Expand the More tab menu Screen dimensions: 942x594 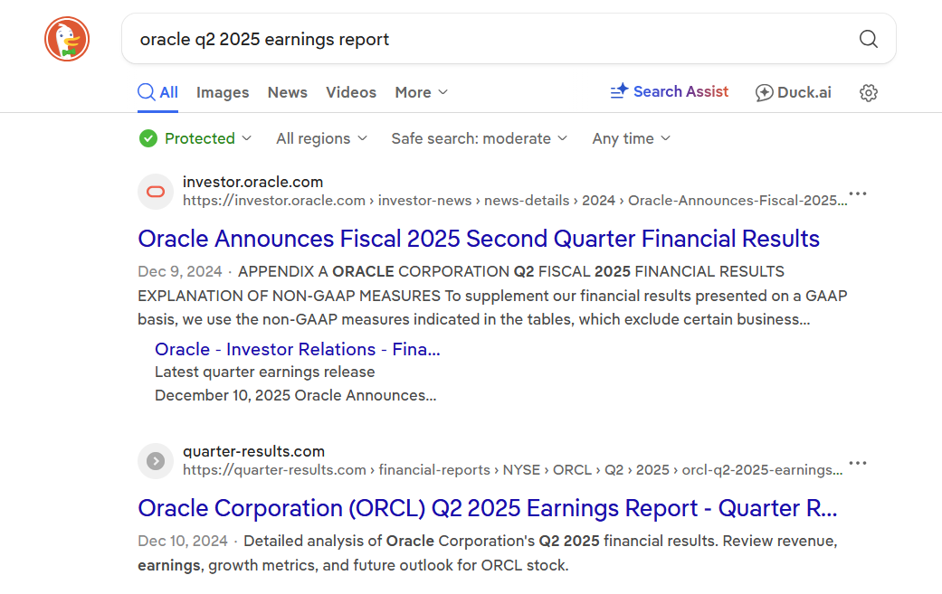[x=421, y=92]
